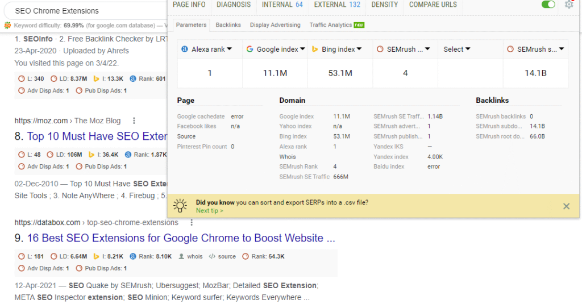Expand the Google index dropdown

(x=303, y=49)
